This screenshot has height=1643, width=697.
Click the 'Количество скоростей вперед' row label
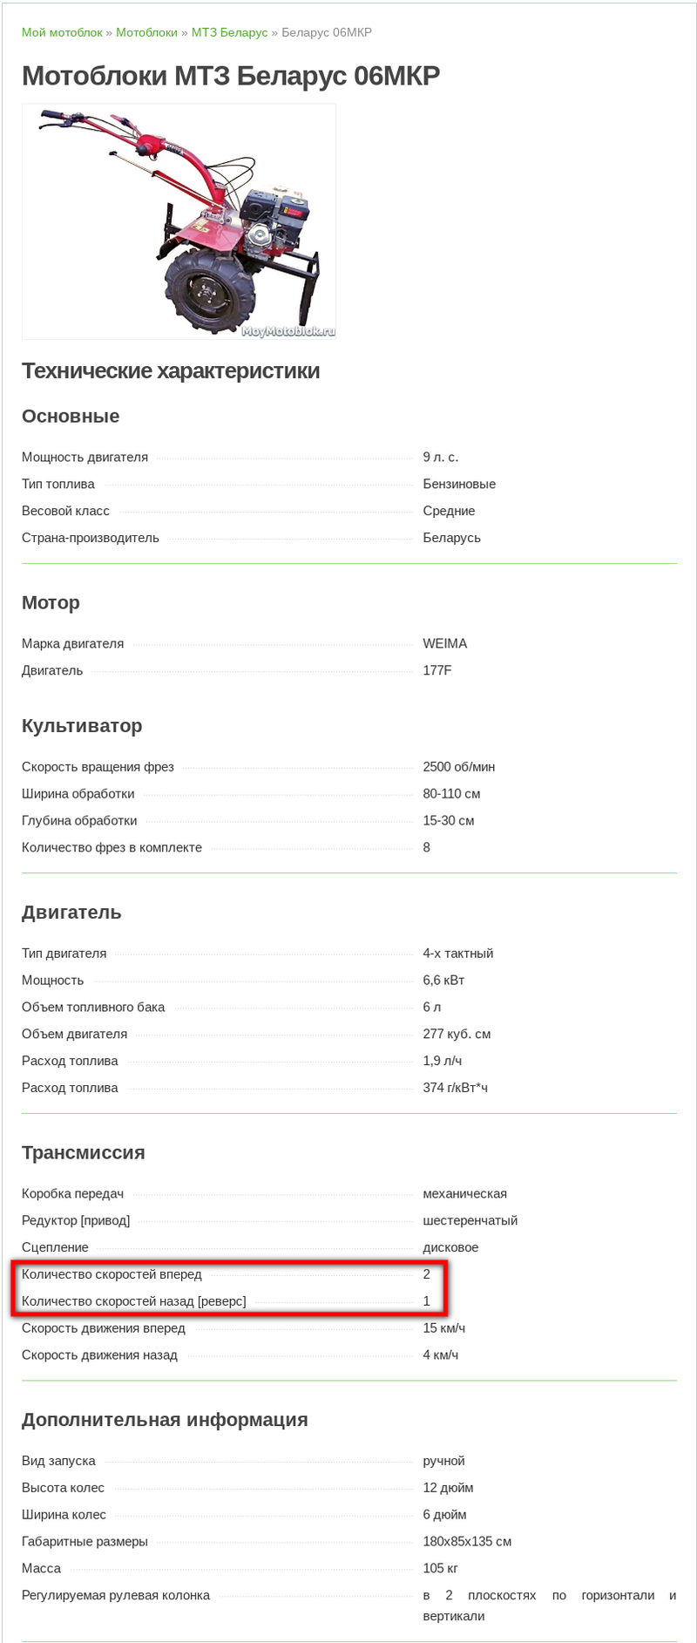[112, 1274]
